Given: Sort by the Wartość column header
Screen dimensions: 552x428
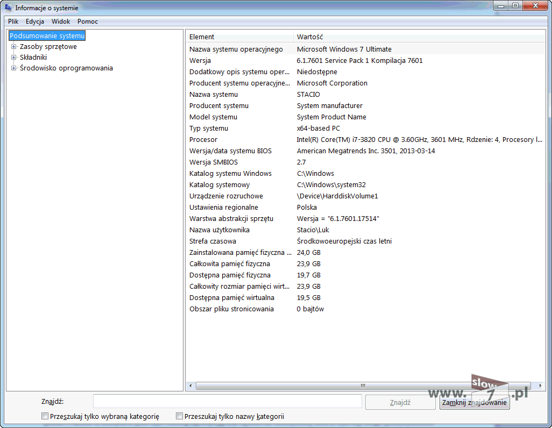Looking at the screenshot, I should pos(419,37).
